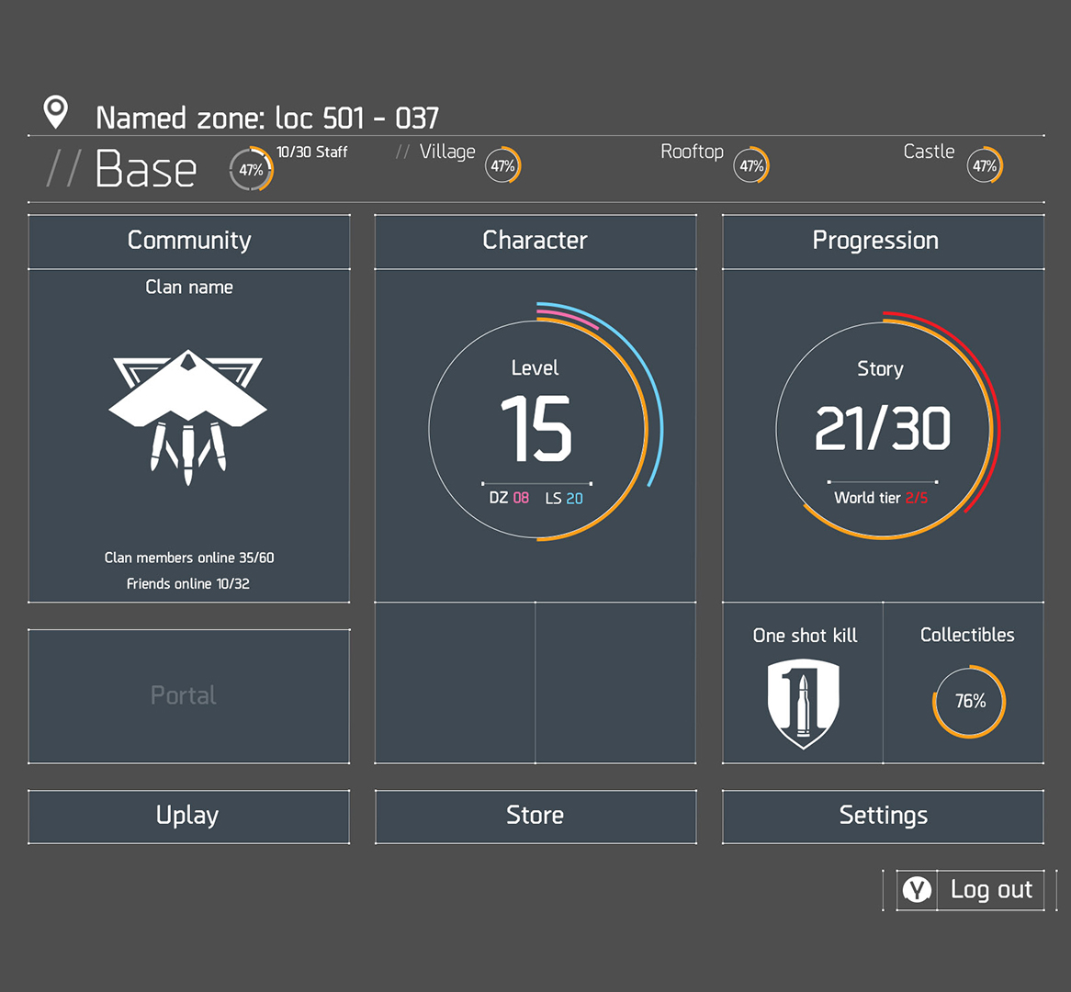Click the Collectibles 76% progress circle
Viewport: 1071px width, 992px height.
(970, 702)
